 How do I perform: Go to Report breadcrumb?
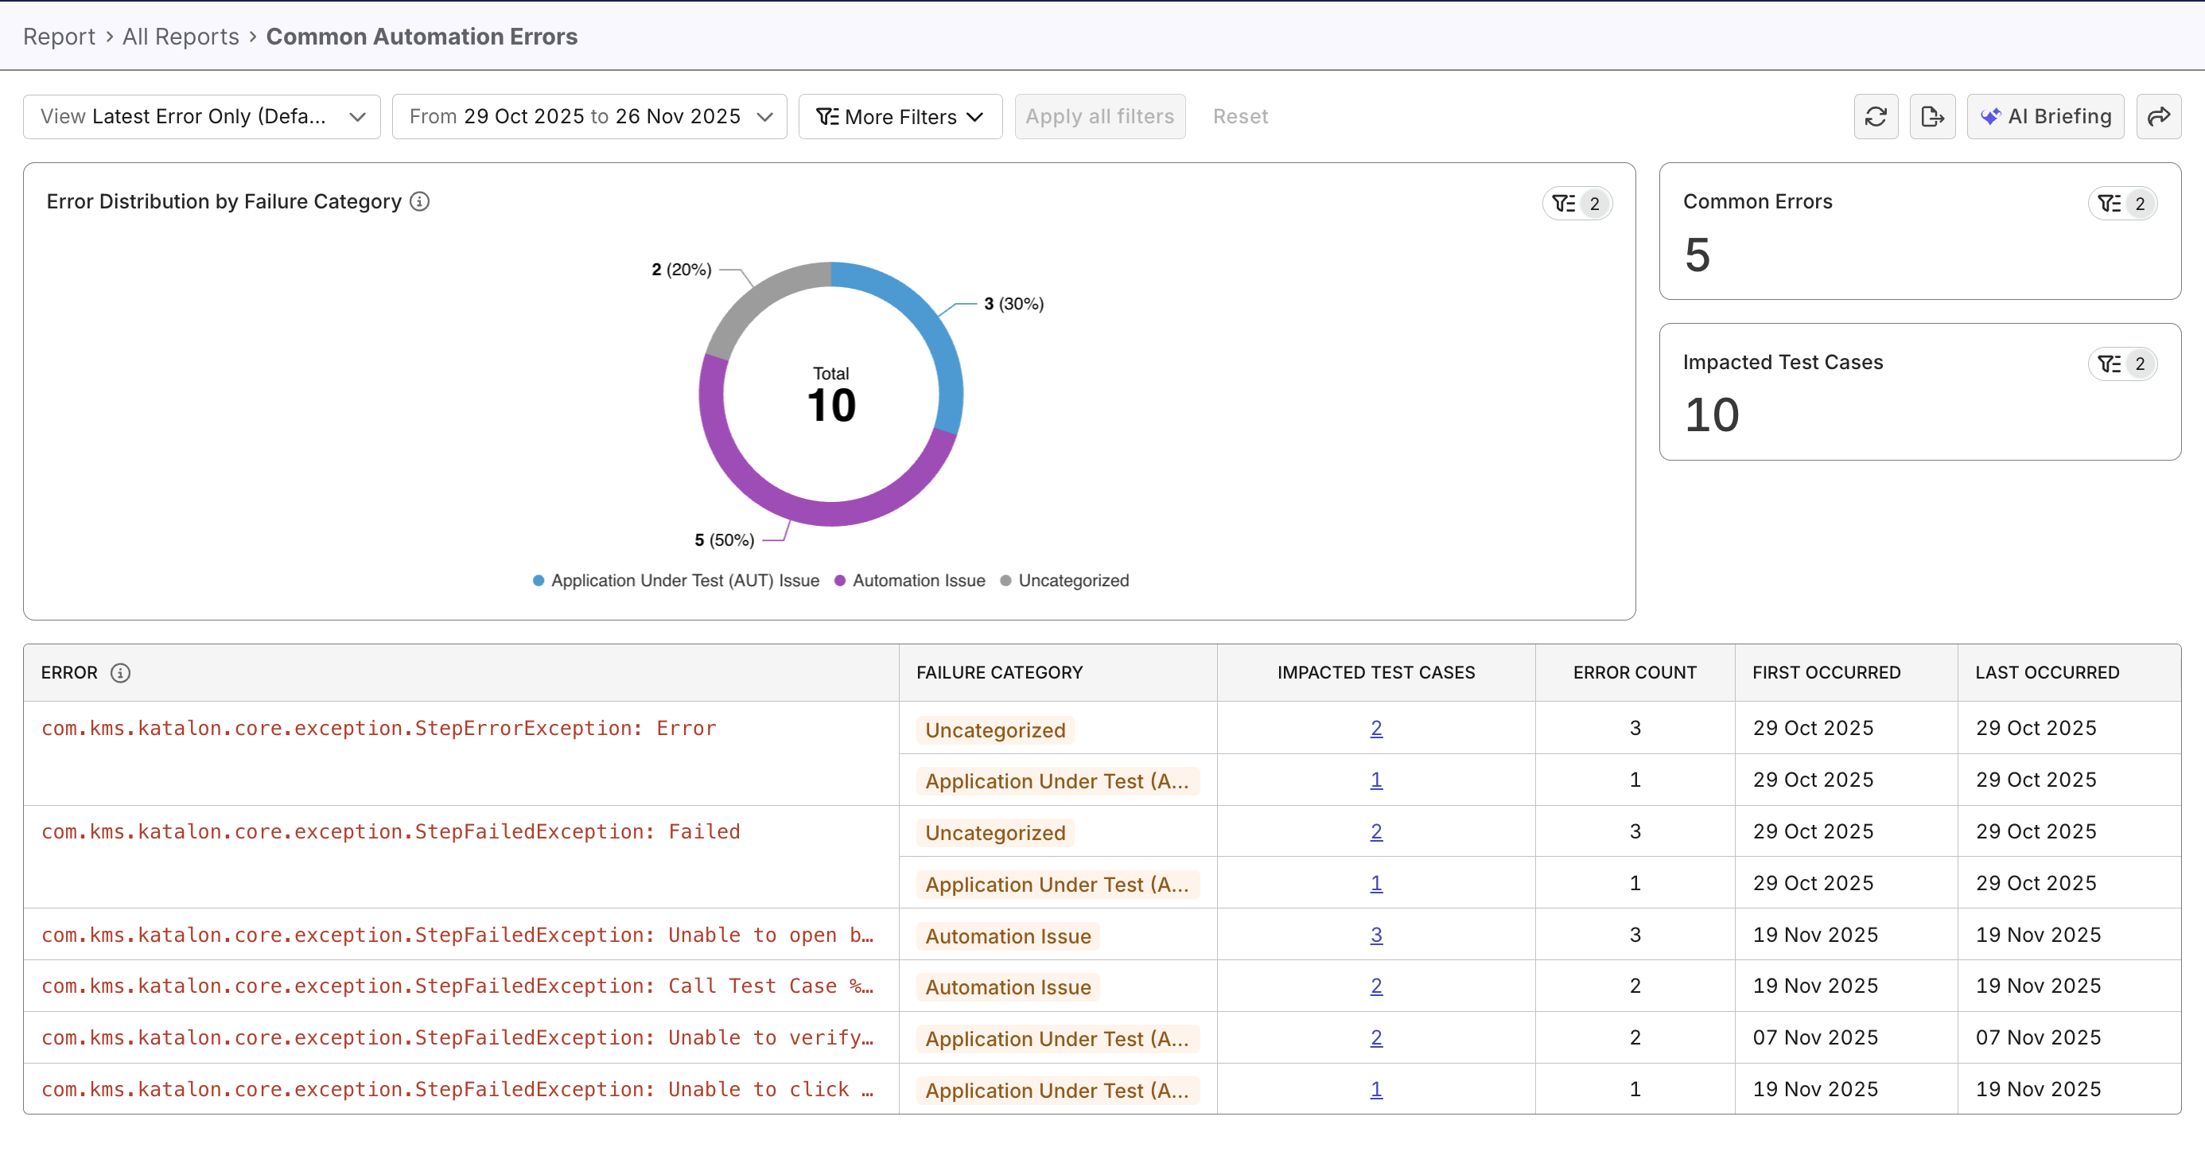pyautogui.click(x=58, y=36)
